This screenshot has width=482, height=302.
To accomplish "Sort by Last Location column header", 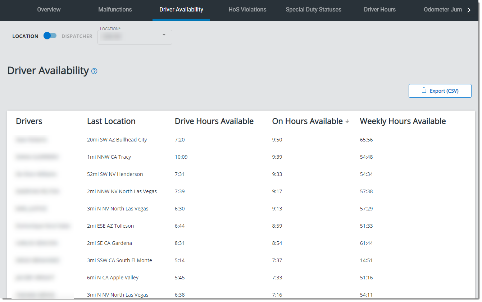I will (x=111, y=121).
